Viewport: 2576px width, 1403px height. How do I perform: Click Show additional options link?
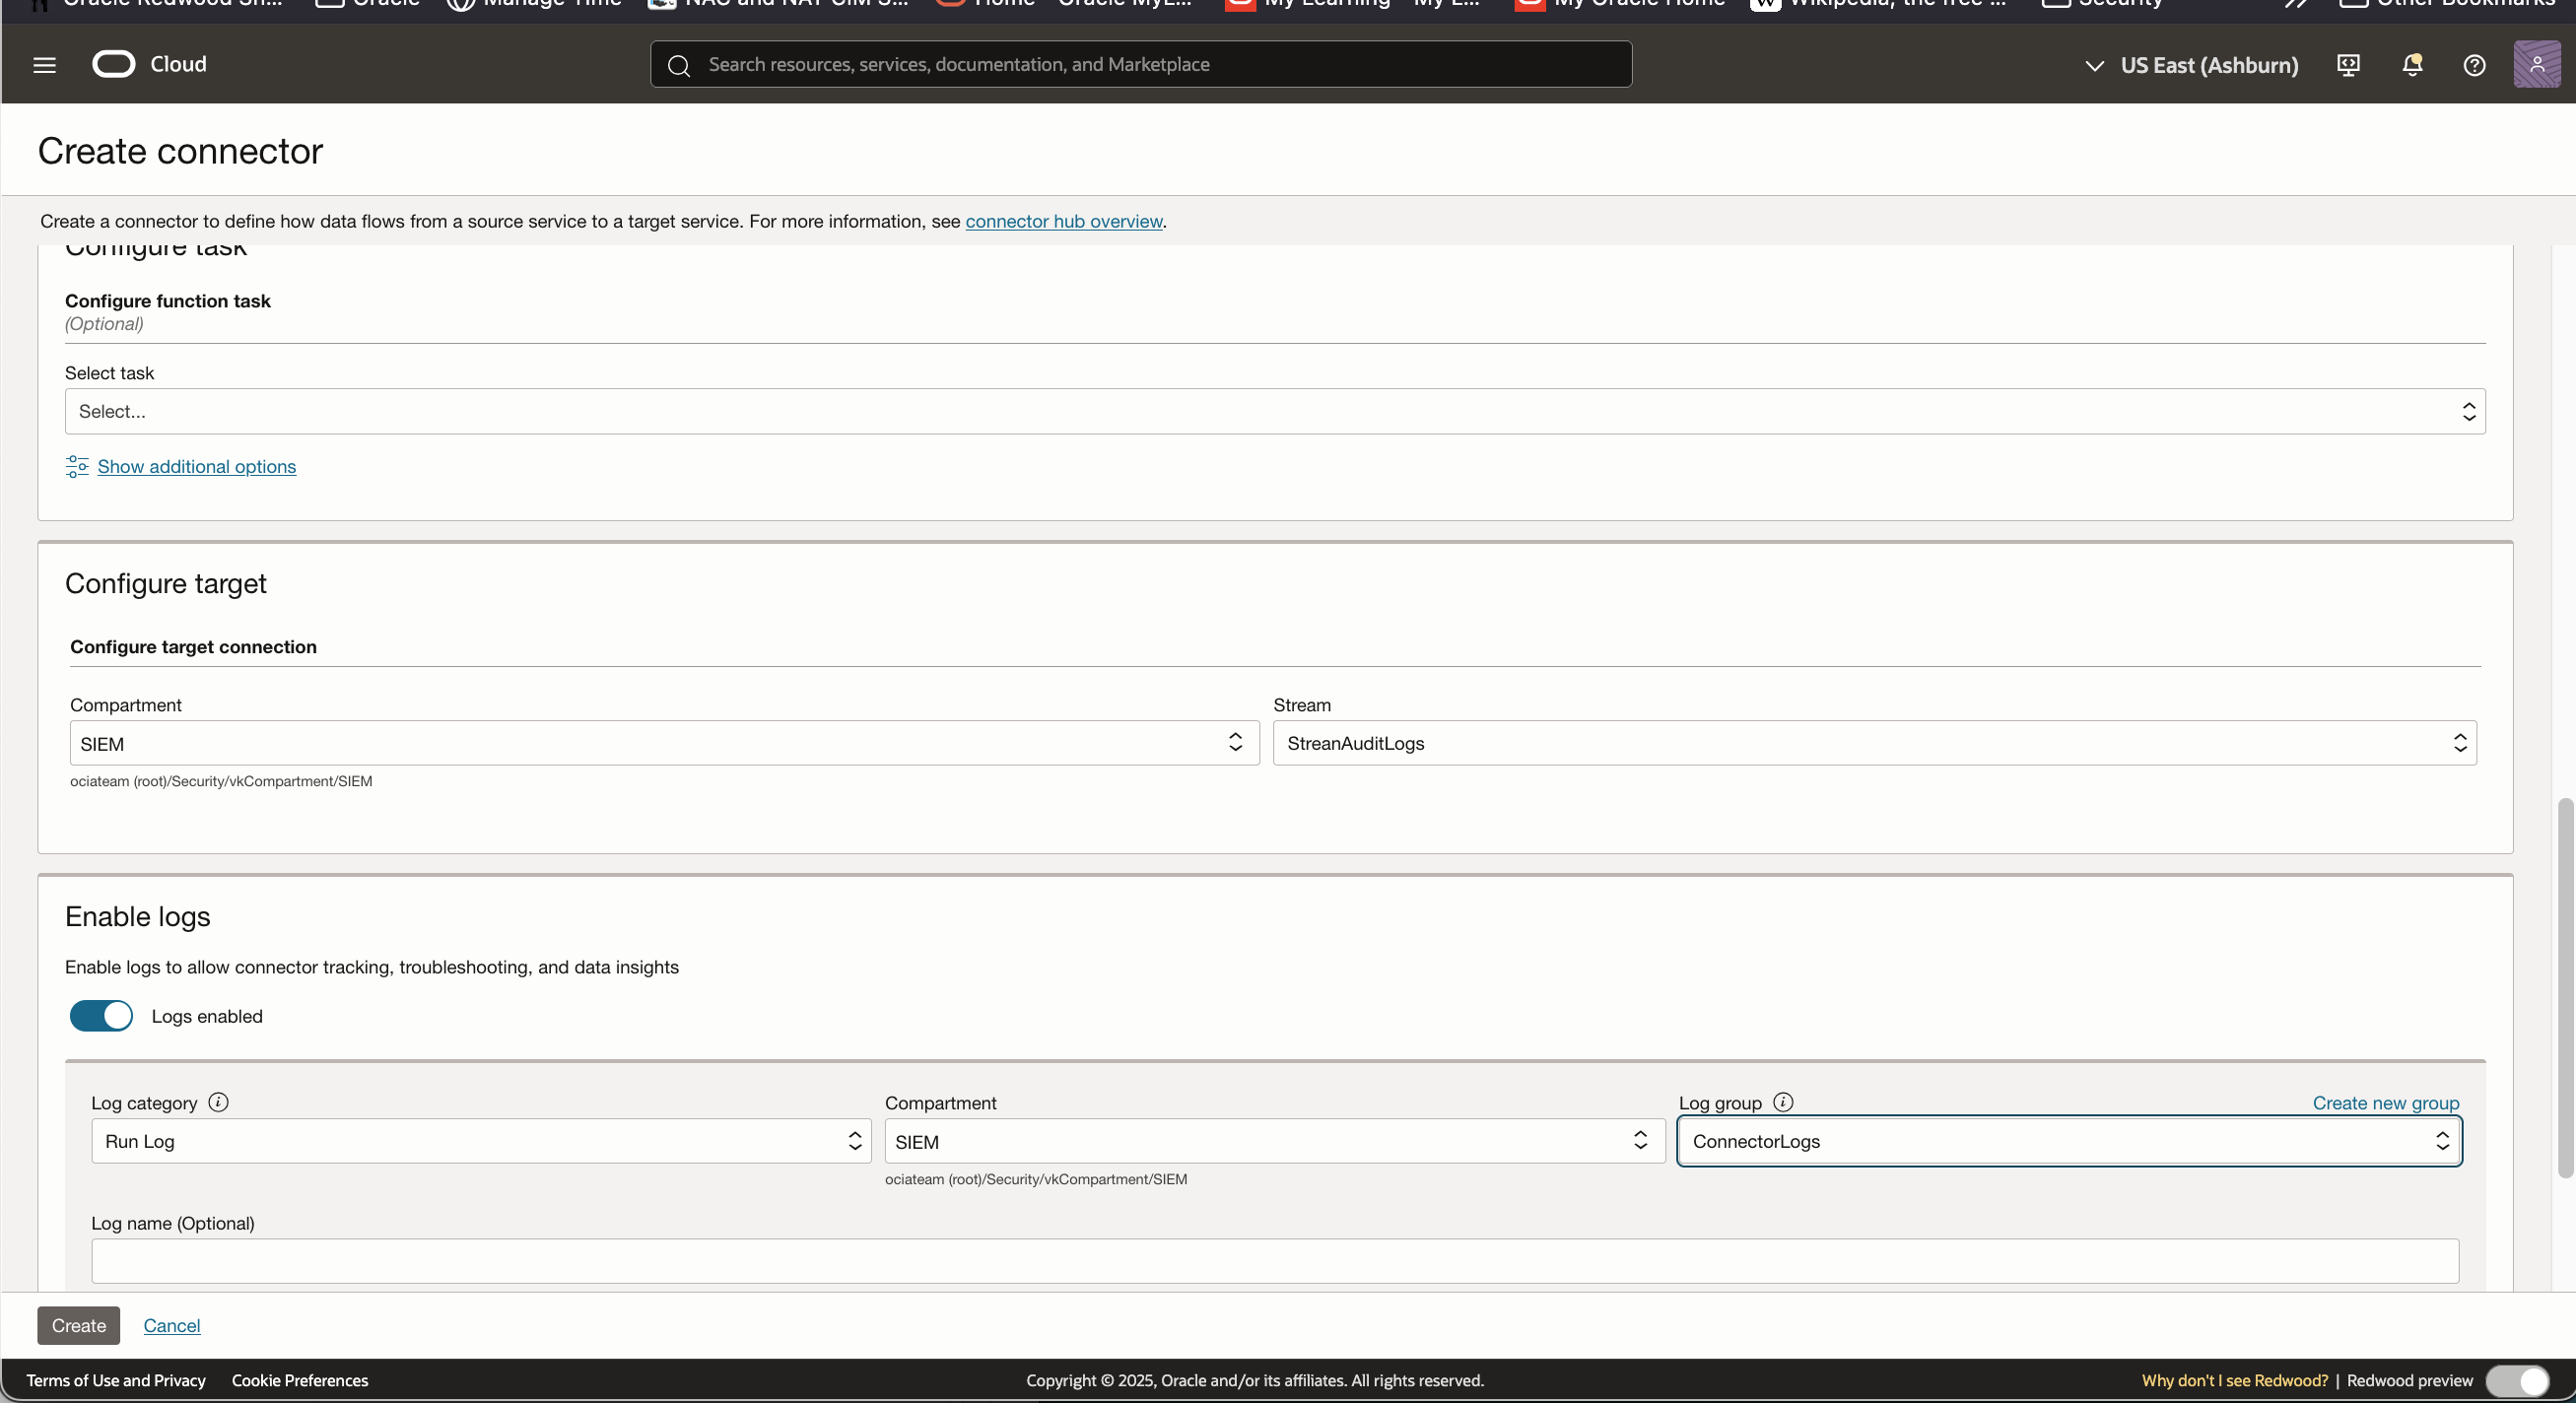[x=196, y=466]
